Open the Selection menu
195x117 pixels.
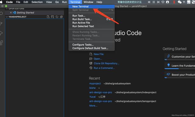37,2
